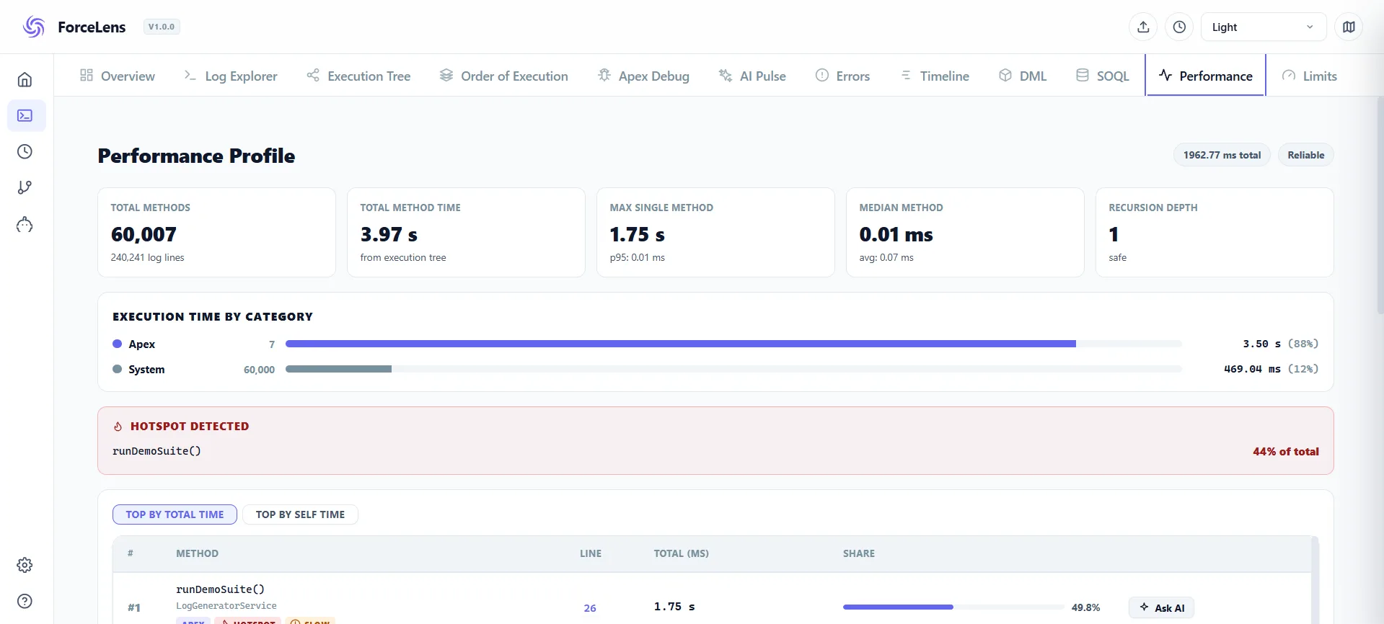
Task: Click the Total (MS) column header
Action: tap(682, 553)
